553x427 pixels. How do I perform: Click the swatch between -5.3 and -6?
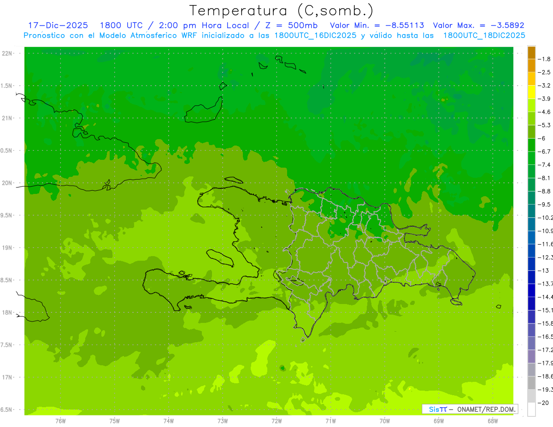click(531, 132)
